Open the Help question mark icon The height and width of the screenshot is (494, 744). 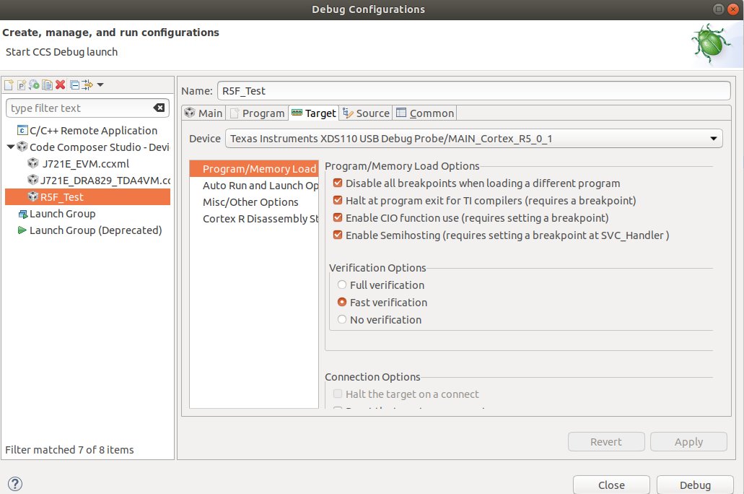tap(14, 485)
